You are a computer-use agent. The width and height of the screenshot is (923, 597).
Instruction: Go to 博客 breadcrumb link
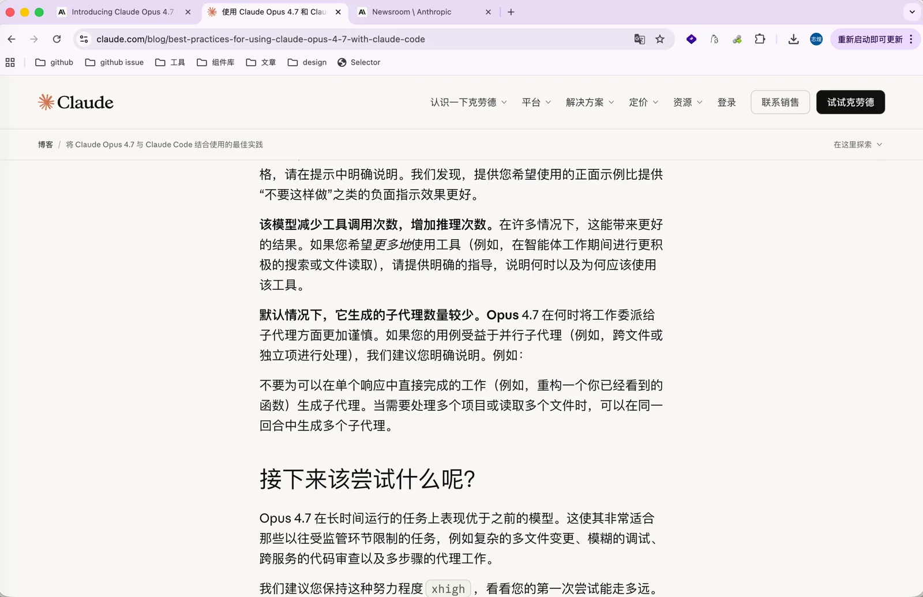(x=46, y=145)
